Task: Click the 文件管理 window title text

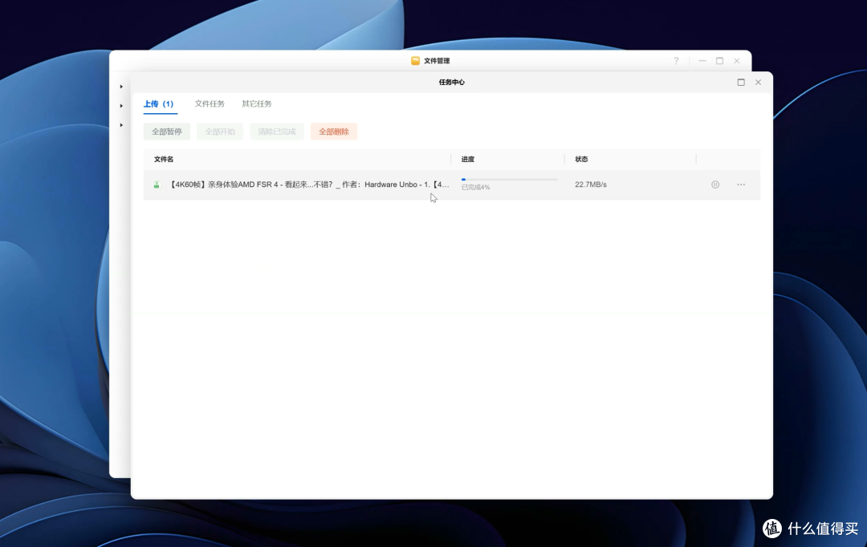Action: pyautogui.click(x=436, y=61)
